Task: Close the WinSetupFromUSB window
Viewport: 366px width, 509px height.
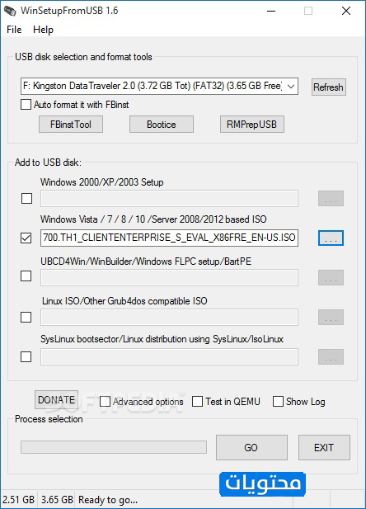Action: (x=346, y=11)
